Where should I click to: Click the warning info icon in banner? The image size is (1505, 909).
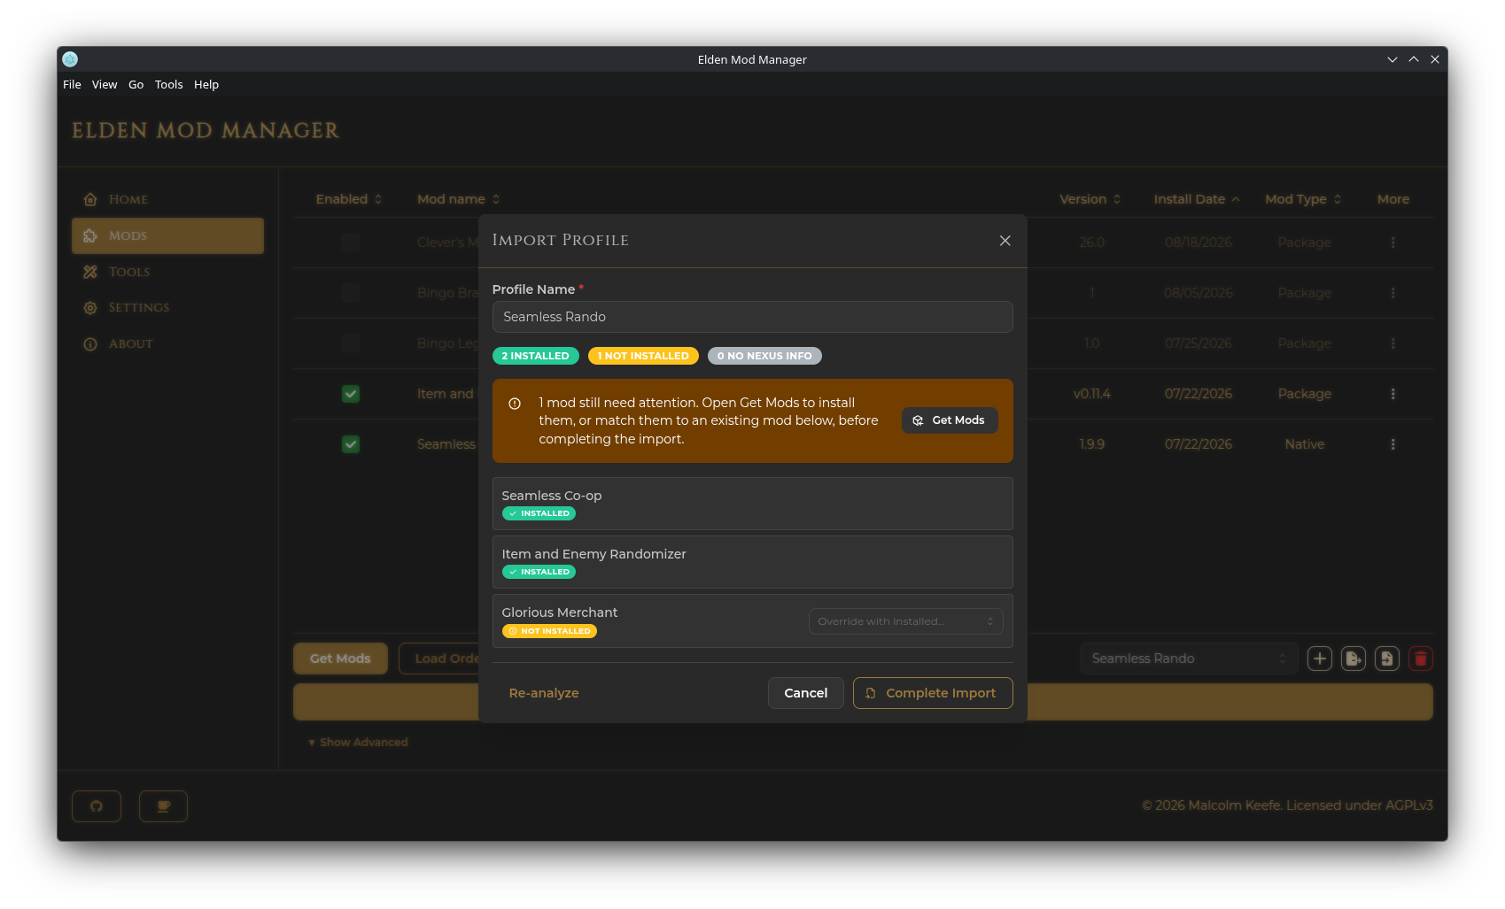coord(515,404)
